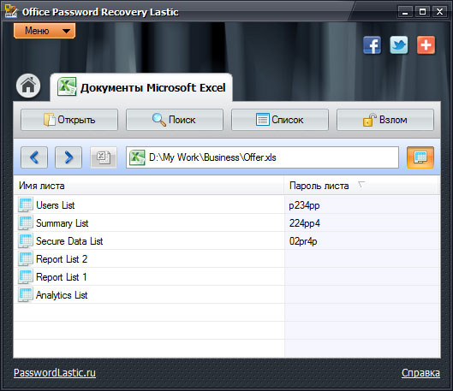Close the Office Password Recovery window
This screenshot has width=453, height=391.
[x=439, y=12]
